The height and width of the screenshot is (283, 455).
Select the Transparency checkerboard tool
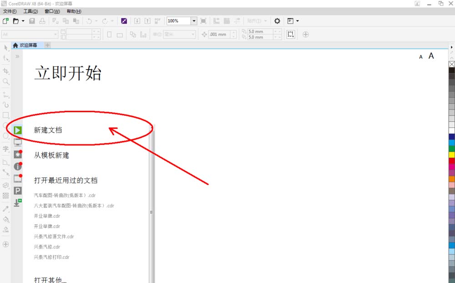click(x=6, y=196)
